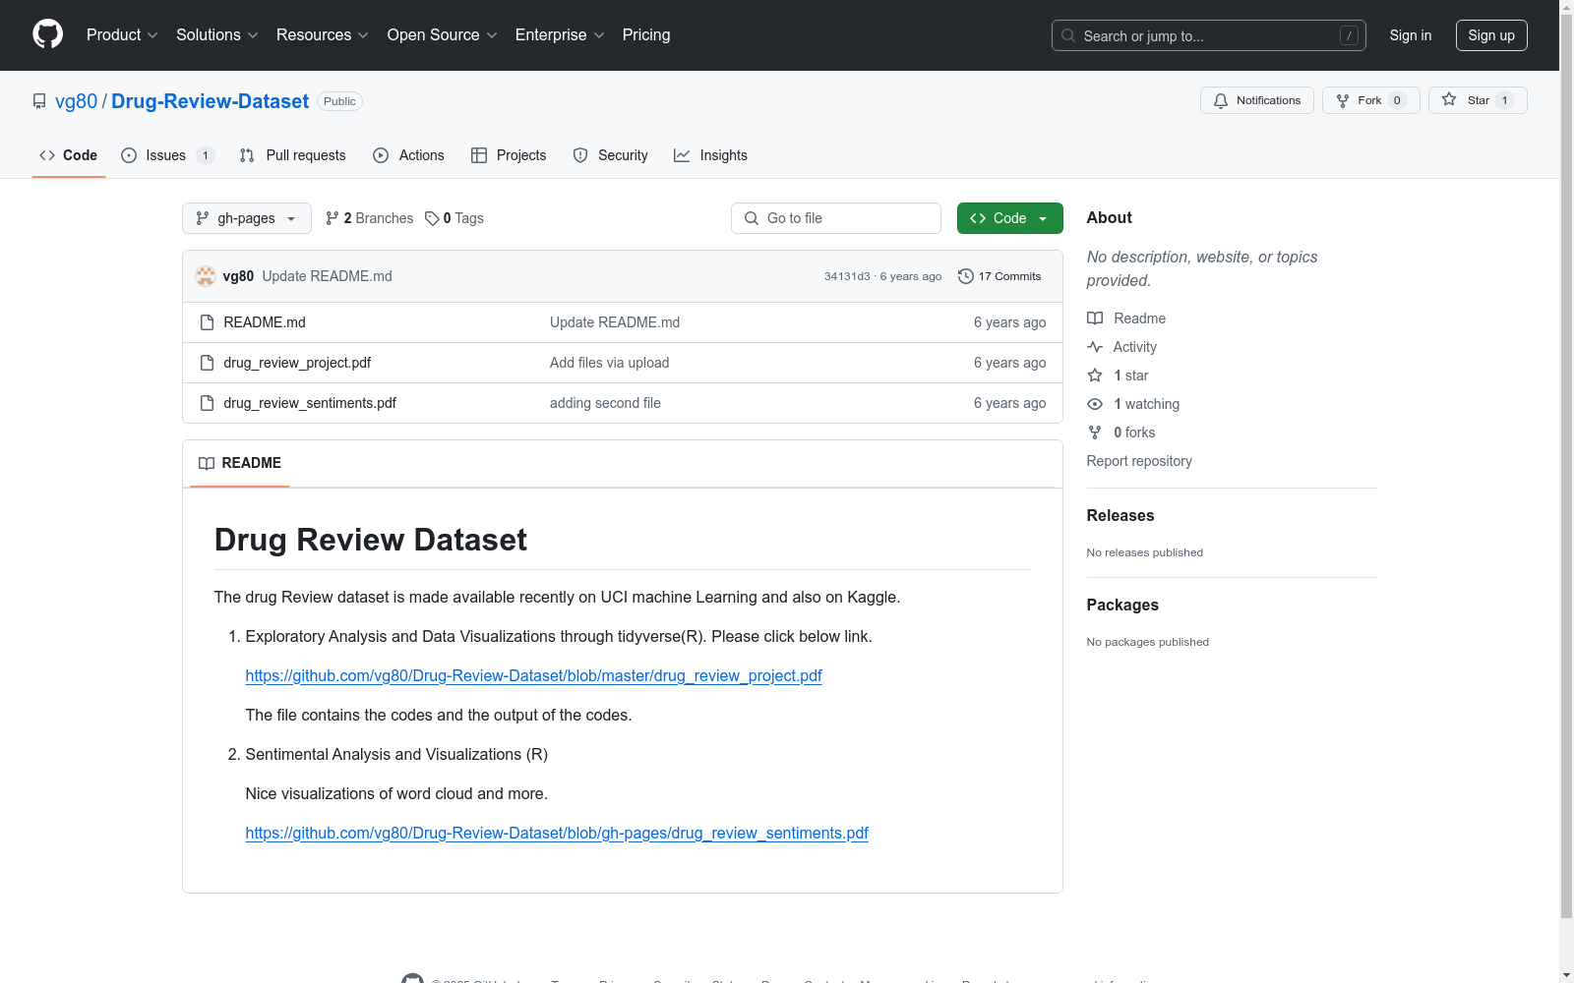Open the Security tab
The image size is (1574, 983).
pyautogui.click(x=611, y=155)
